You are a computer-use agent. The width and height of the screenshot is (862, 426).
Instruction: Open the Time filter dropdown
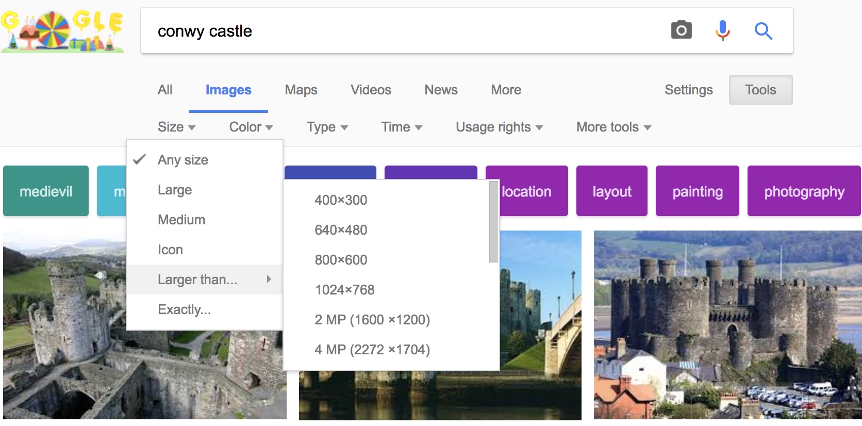click(401, 127)
